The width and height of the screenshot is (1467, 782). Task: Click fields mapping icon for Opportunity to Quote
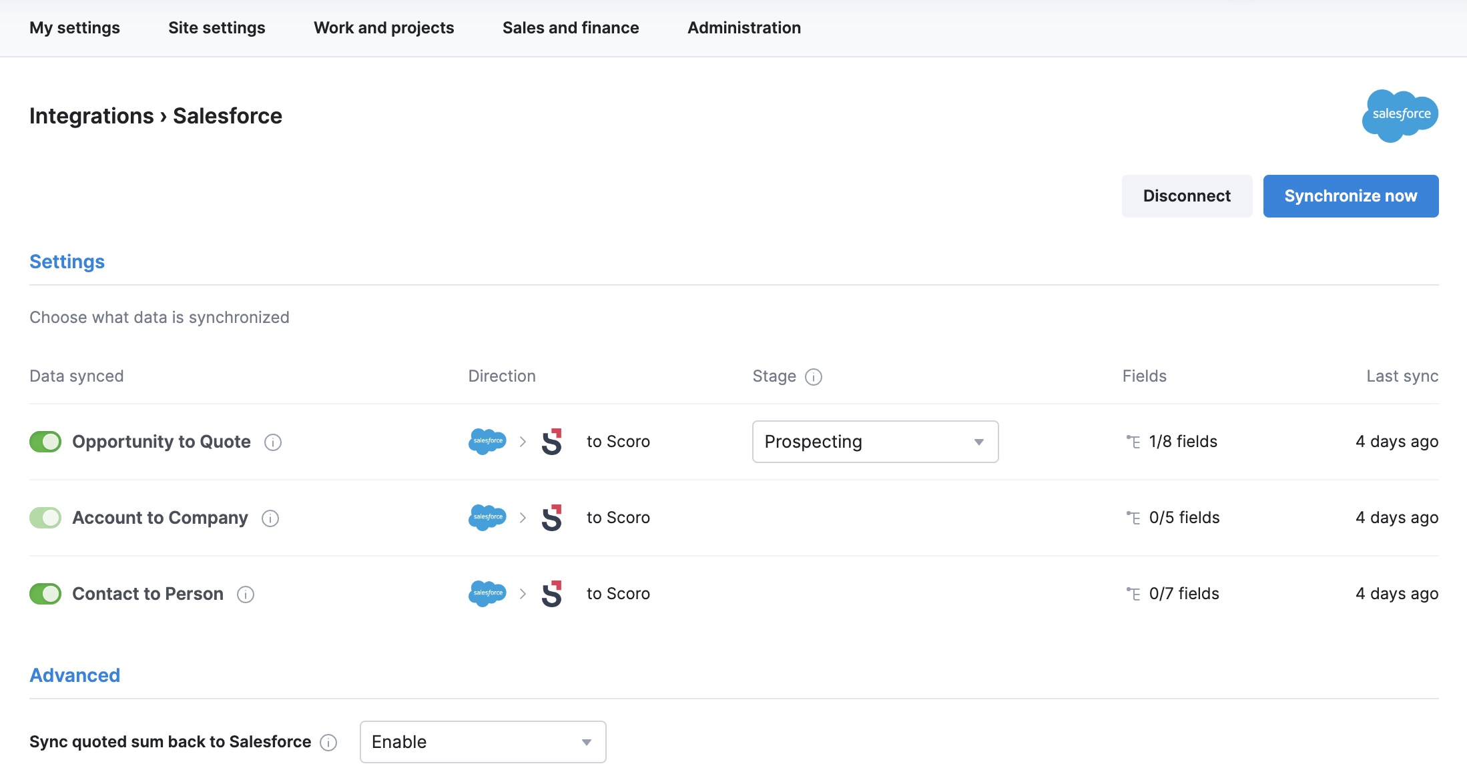[x=1133, y=442]
